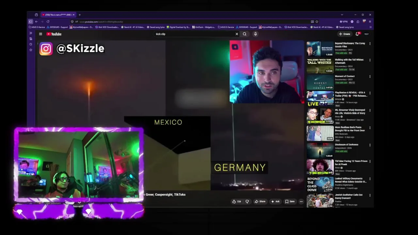Reload the page in the browser
This screenshot has width=418, height=235.
click(48, 22)
